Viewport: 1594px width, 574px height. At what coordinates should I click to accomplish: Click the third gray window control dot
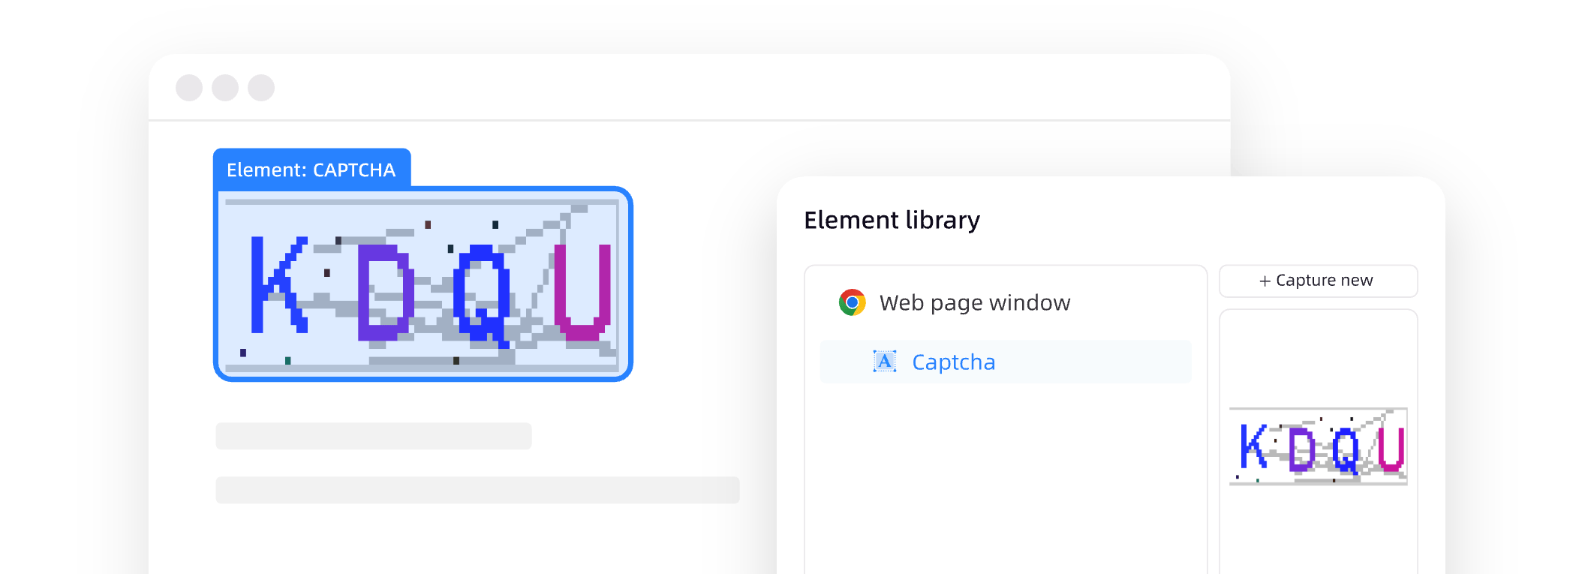(261, 88)
